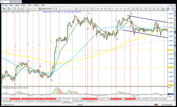This screenshot has width=177, height=107.
Task: Switch to the H4 timeframe button
Action: point(117,8)
